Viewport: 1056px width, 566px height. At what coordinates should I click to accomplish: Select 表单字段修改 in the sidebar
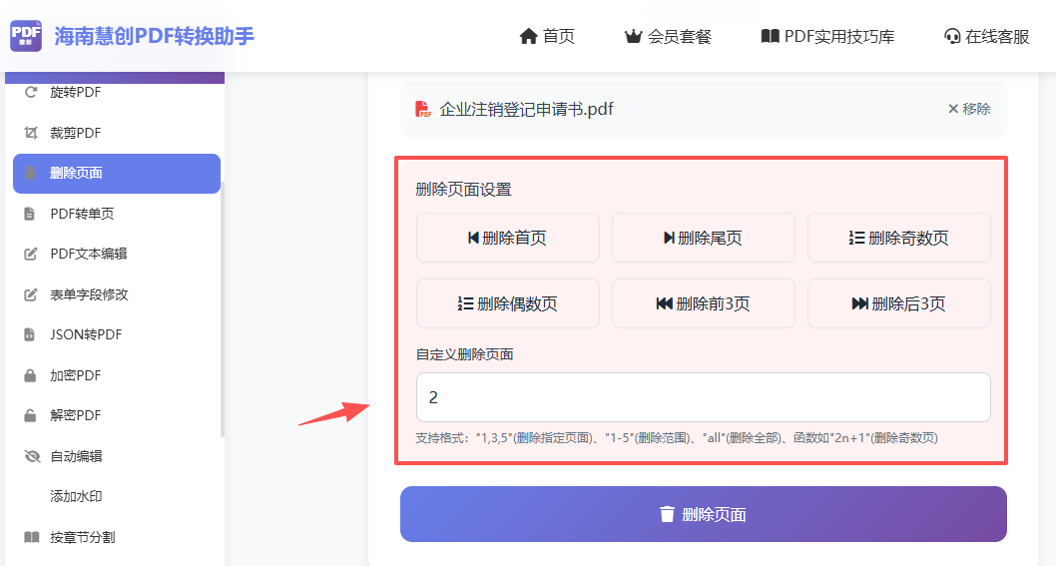(117, 294)
